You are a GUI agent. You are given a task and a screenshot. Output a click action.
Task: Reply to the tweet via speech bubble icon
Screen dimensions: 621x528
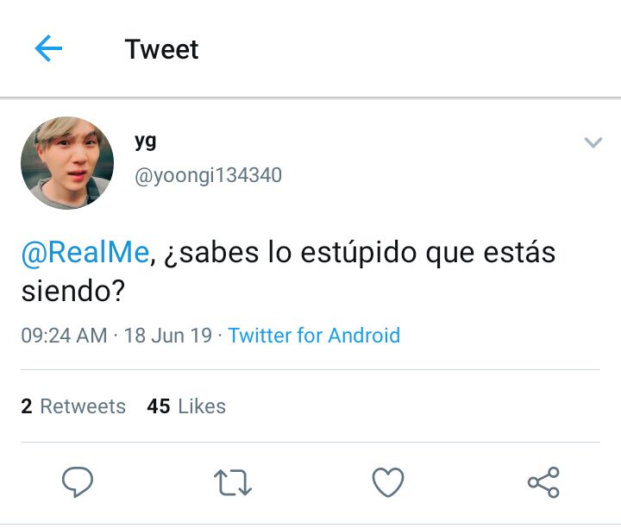78,481
